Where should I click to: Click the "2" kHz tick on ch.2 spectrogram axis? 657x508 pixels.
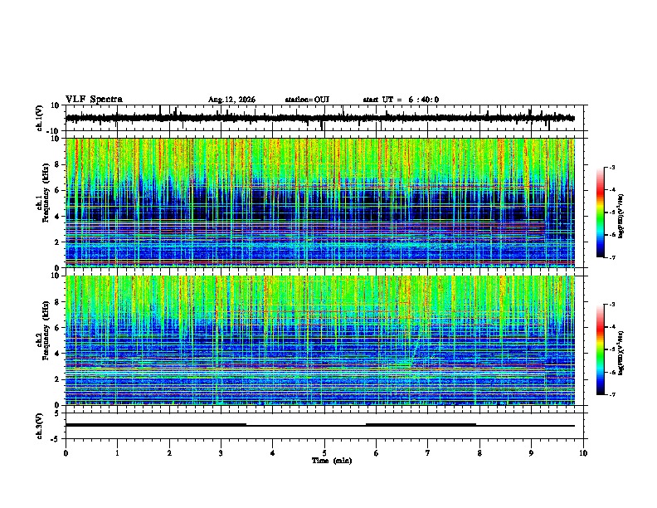tap(58, 379)
